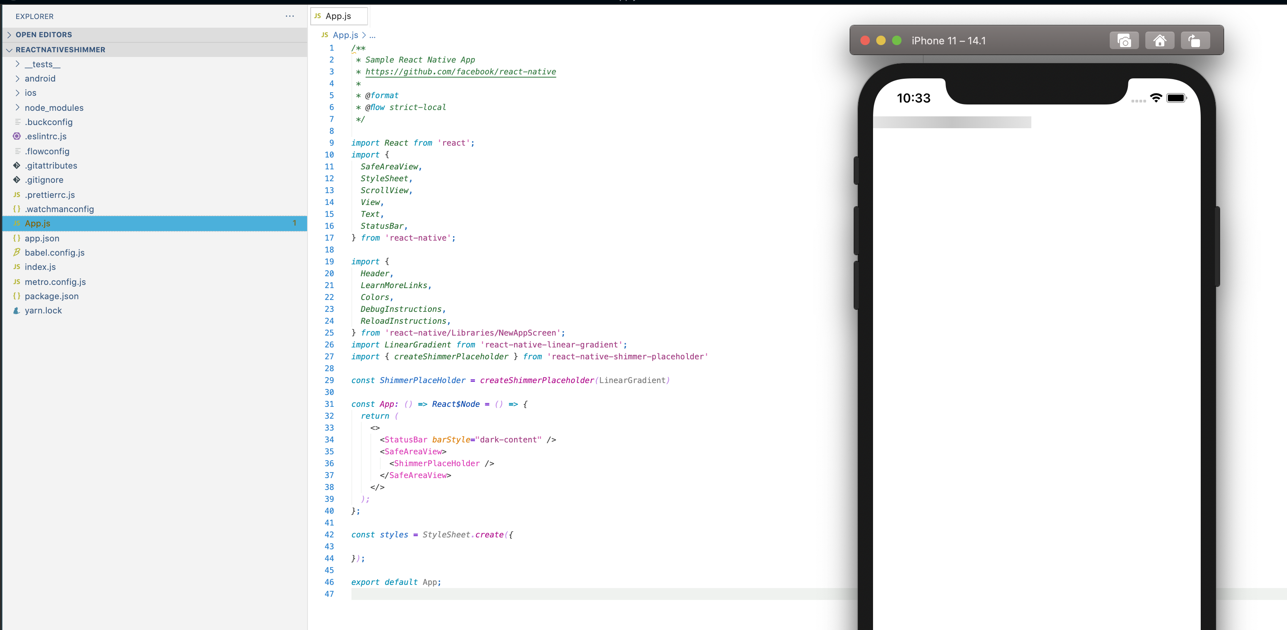Take a screenshot with the simulator camera icon
This screenshot has height=630, width=1287.
[1124, 40]
